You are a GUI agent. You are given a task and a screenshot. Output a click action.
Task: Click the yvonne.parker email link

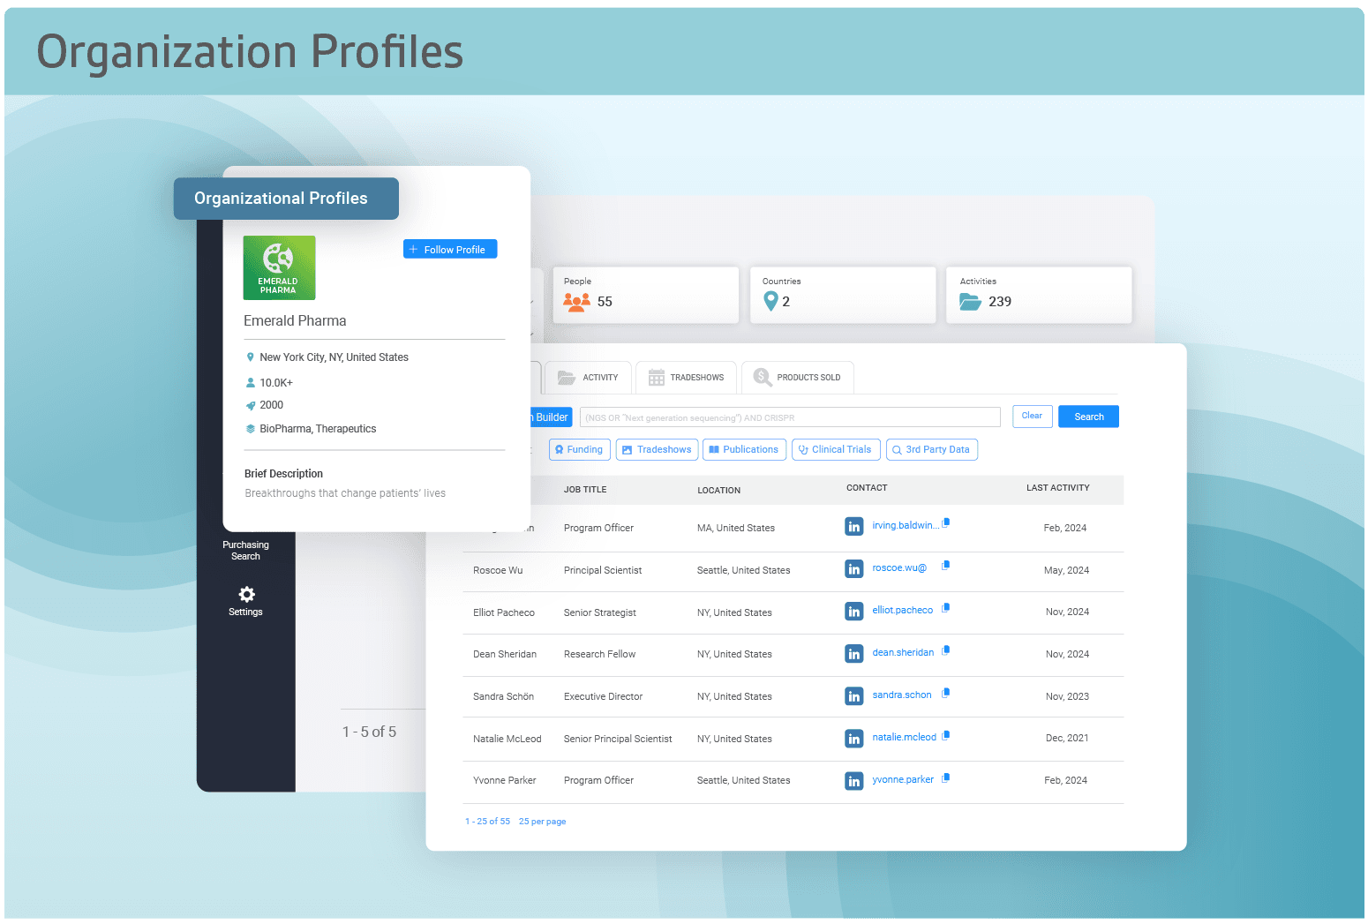click(x=903, y=779)
